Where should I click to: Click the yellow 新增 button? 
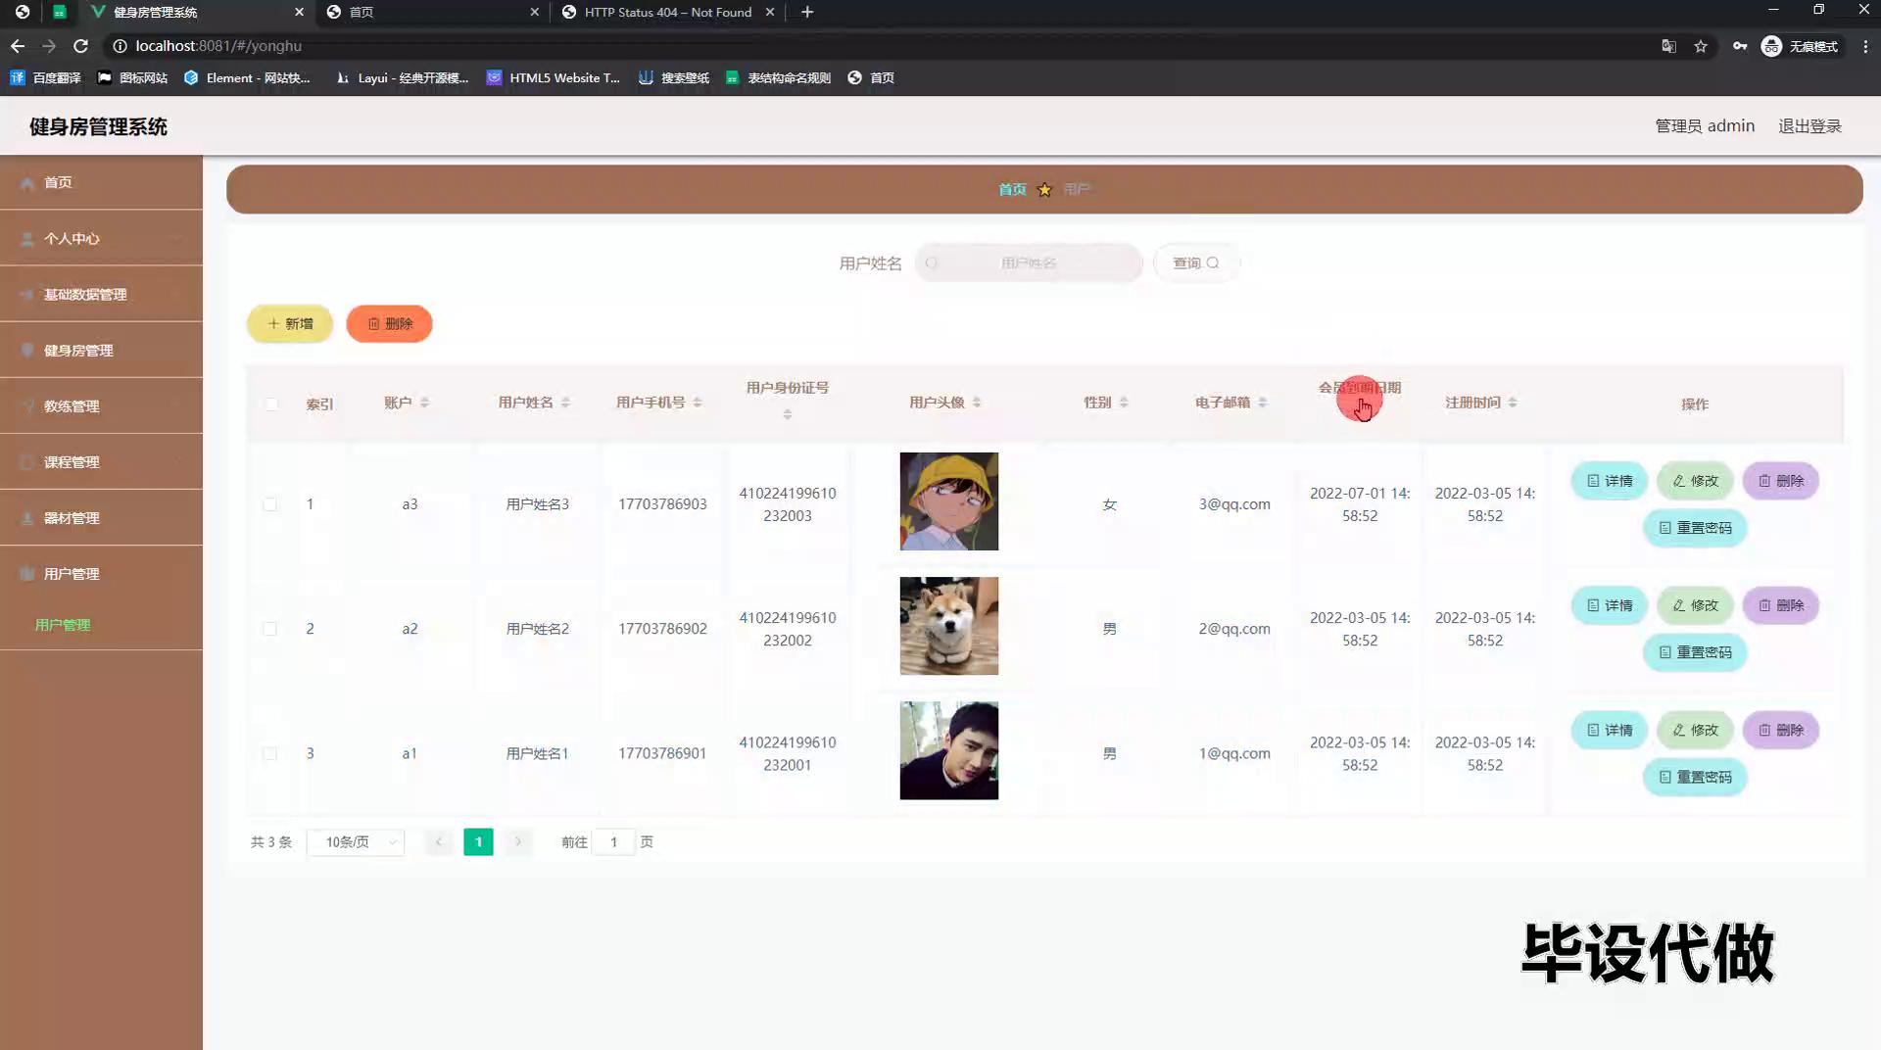tap(290, 324)
